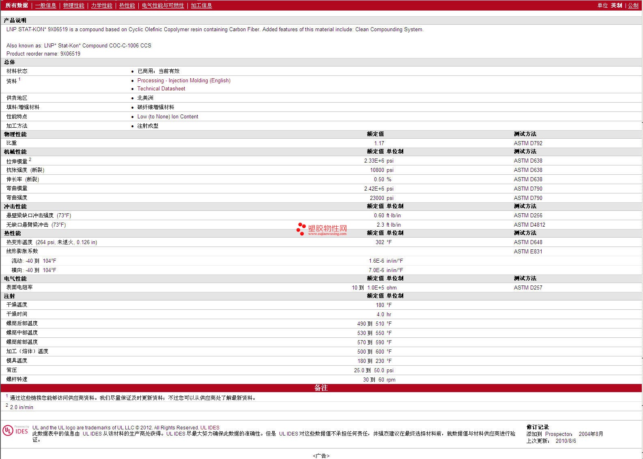Click the 302 °F heat deflection value
Screen dimensions: 643x459
(383, 242)
